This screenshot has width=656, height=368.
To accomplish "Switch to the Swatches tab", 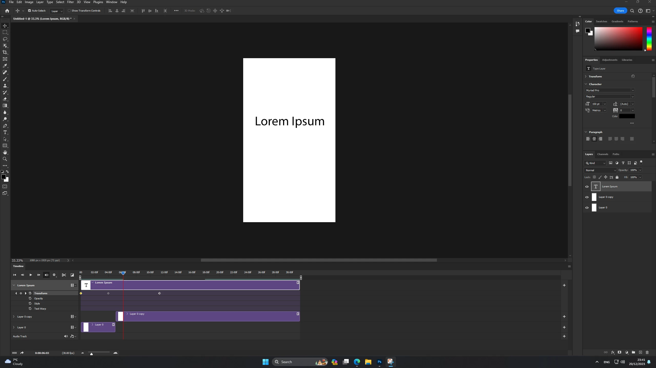I will point(601,22).
